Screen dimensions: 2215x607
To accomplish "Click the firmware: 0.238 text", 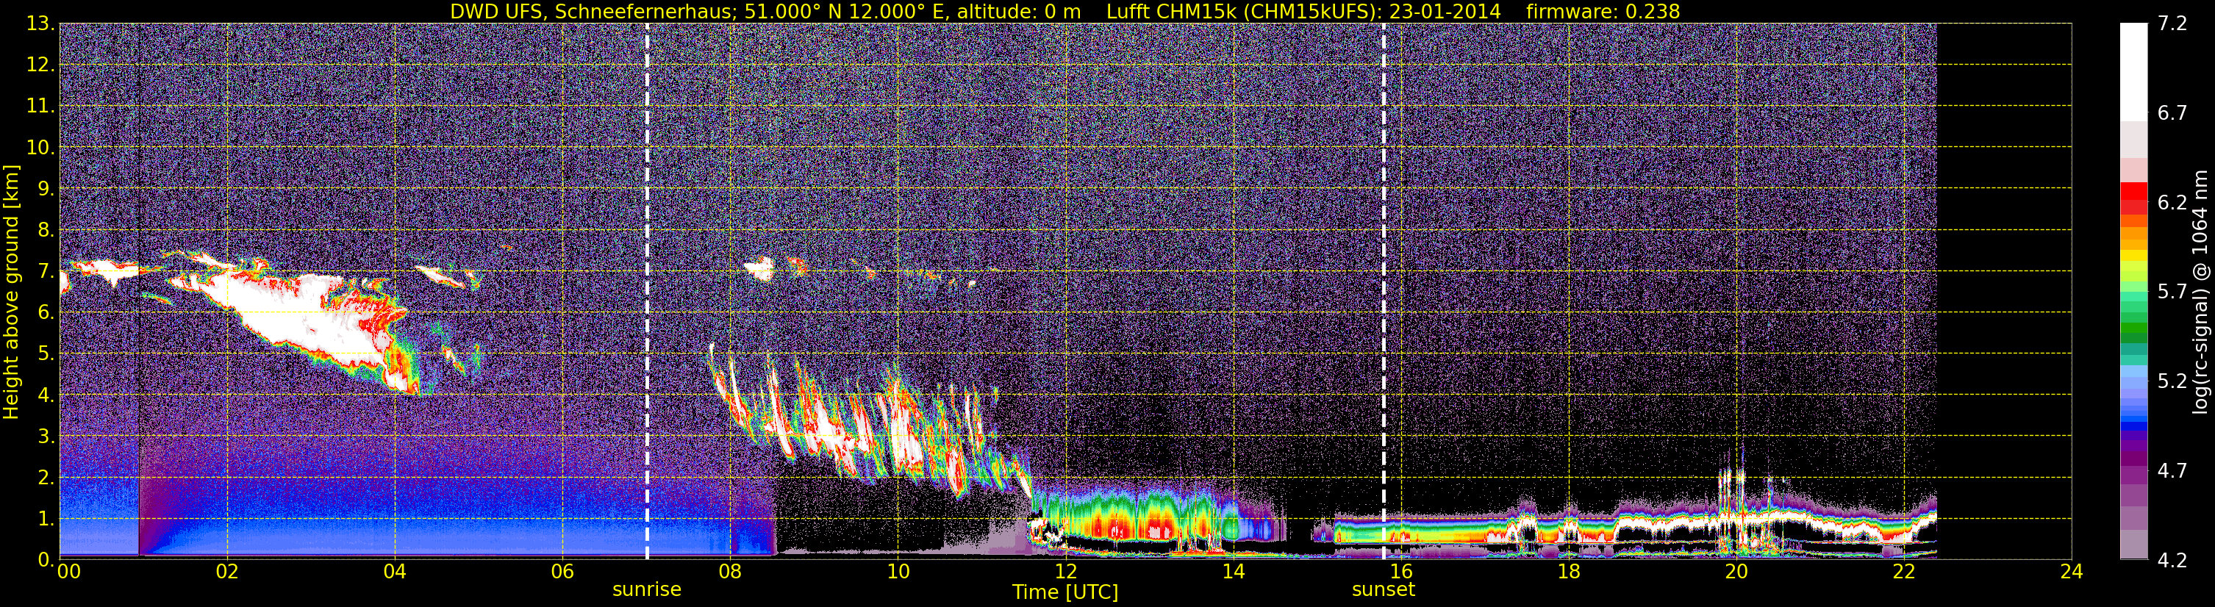I will coord(1603,11).
